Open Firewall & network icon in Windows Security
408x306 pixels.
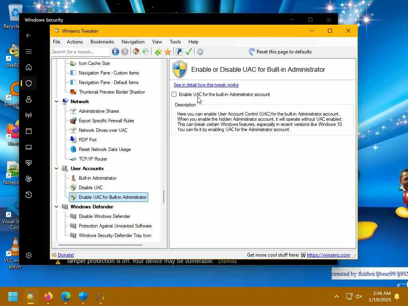29,115
